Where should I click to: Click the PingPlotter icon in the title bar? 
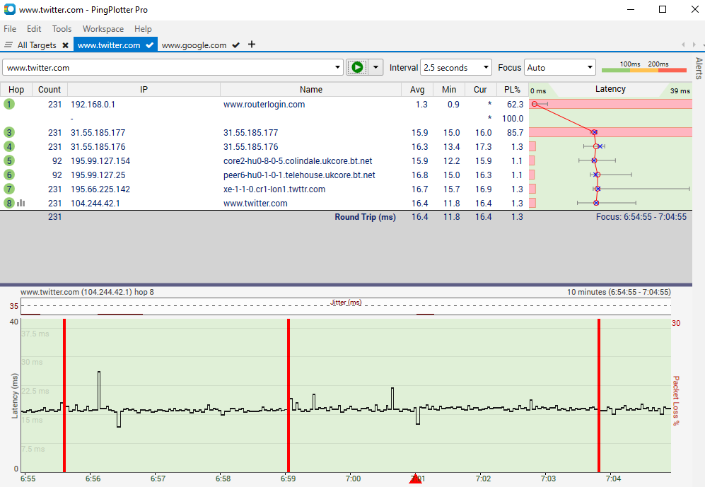10,9
